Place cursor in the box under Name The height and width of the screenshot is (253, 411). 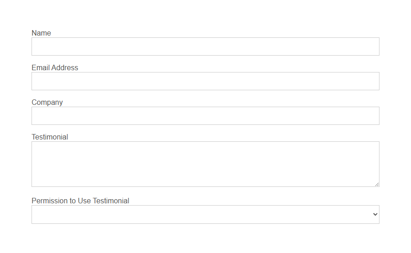pos(205,46)
